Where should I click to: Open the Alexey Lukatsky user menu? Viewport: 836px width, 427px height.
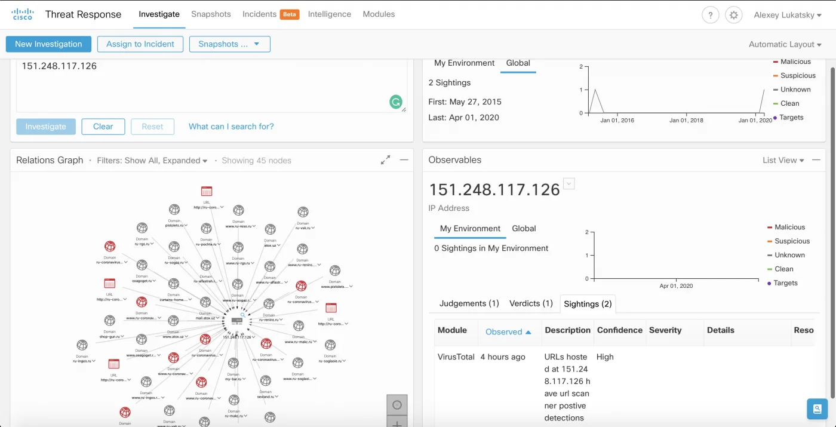tap(788, 15)
